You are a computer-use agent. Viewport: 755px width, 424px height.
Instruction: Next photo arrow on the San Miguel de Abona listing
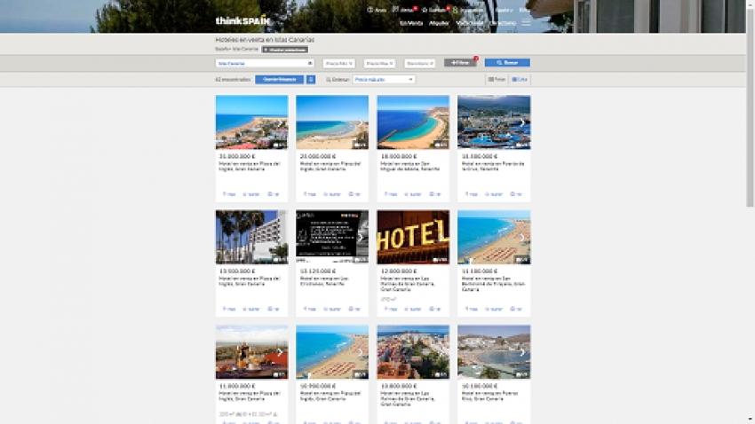click(441, 123)
